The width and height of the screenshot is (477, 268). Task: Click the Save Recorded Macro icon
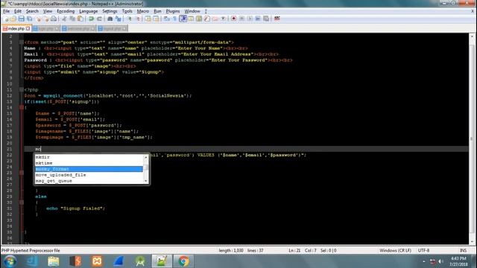click(266, 19)
